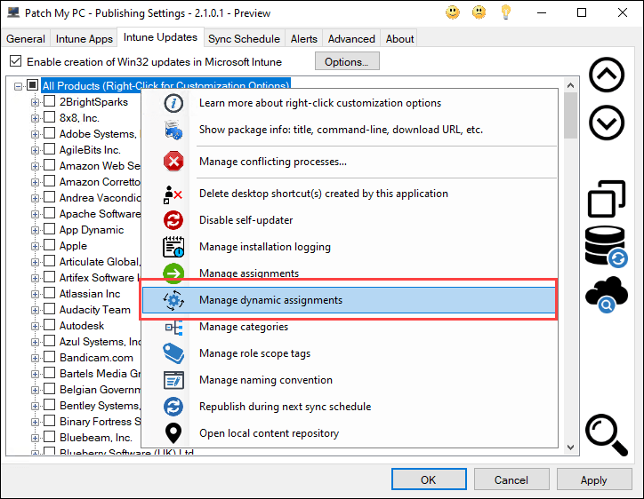Click the scrollbar down arrow in product list
Image resolution: width=644 pixels, height=499 pixels.
tap(570, 448)
